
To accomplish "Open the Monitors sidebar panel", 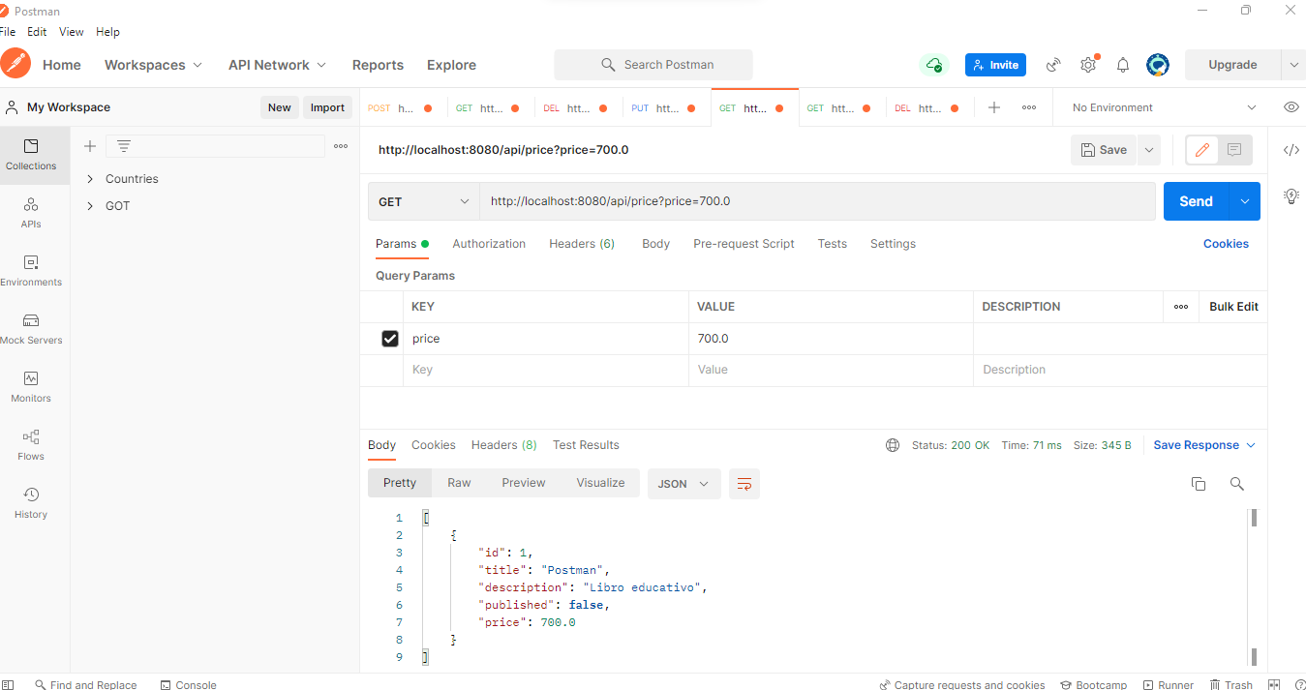I will point(31,387).
